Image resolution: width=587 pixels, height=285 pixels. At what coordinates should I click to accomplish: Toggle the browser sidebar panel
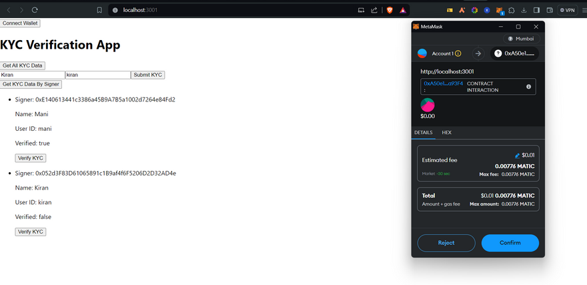(x=537, y=10)
